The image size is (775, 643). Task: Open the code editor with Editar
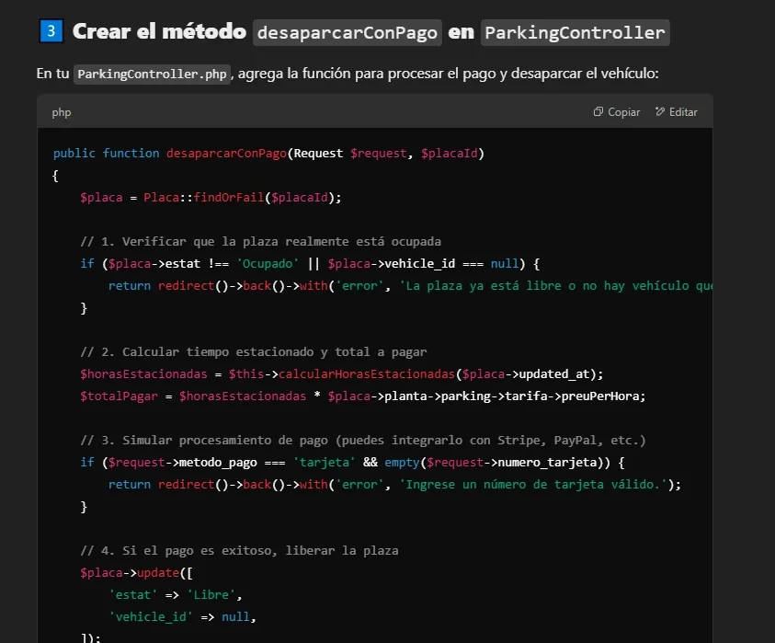coord(676,112)
